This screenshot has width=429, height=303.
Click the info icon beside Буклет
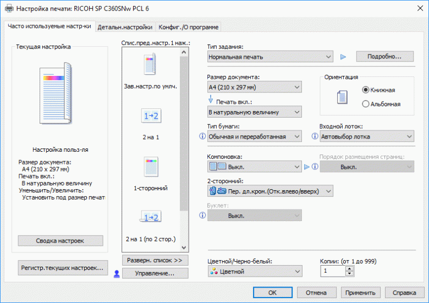[202, 215]
